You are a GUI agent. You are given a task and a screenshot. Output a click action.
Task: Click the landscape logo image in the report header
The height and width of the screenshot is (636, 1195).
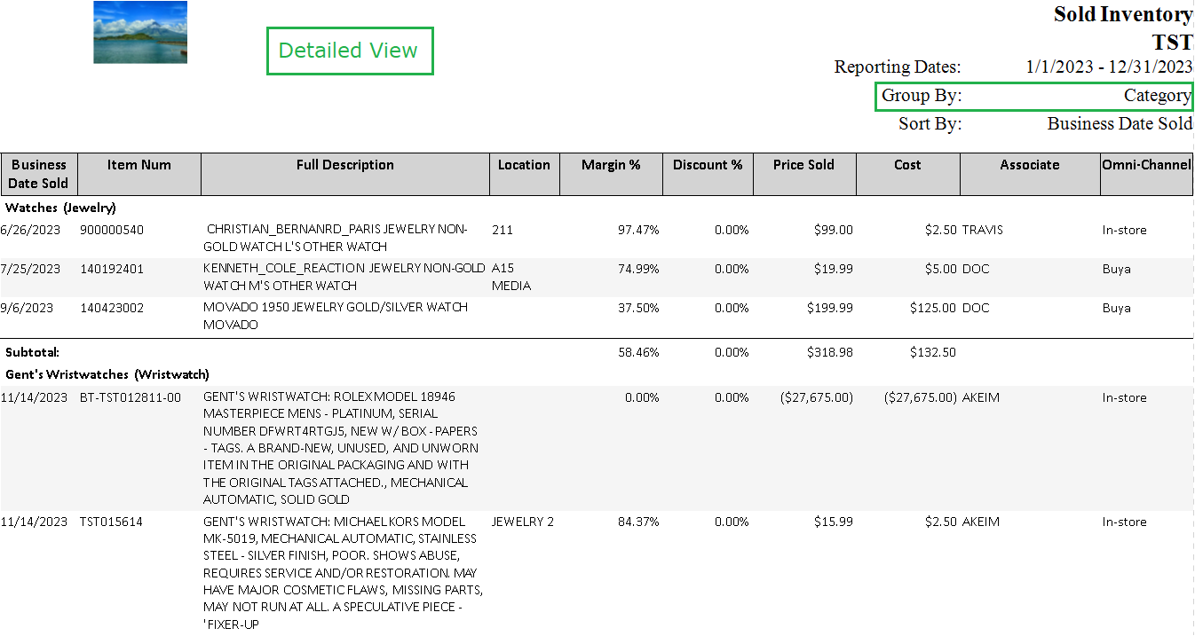click(x=140, y=32)
